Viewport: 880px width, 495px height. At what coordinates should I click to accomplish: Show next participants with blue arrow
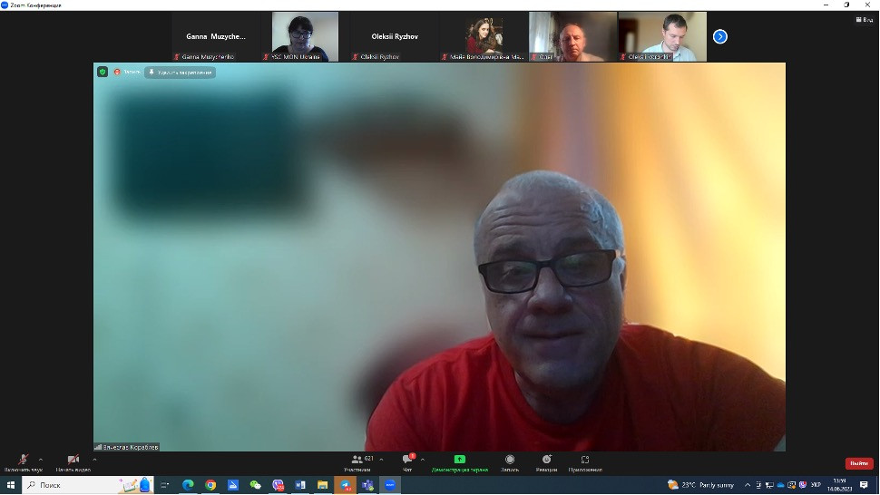click(720, 36)
